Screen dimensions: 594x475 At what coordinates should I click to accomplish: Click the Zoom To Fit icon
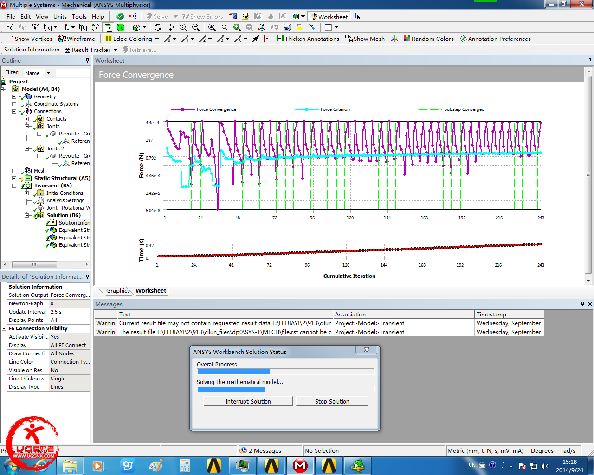[x=212, y=27]
